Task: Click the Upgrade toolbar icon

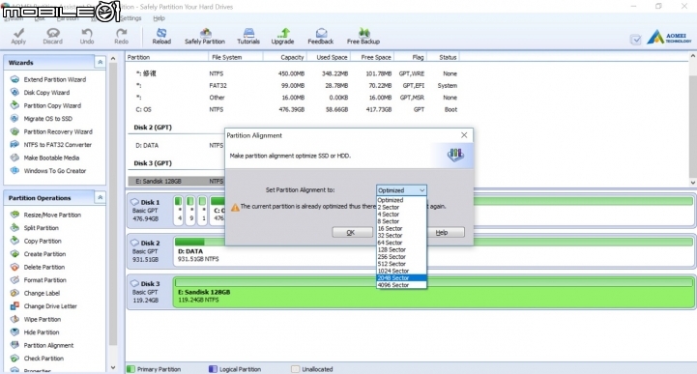Action: point(282,36)
